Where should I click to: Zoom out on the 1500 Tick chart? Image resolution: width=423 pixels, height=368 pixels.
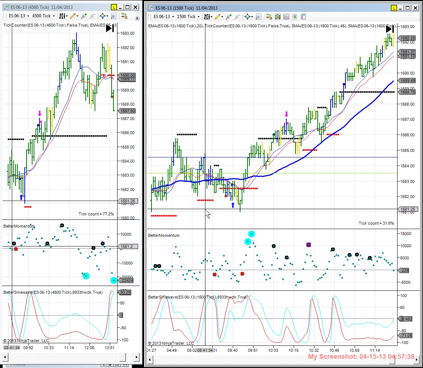237,17
